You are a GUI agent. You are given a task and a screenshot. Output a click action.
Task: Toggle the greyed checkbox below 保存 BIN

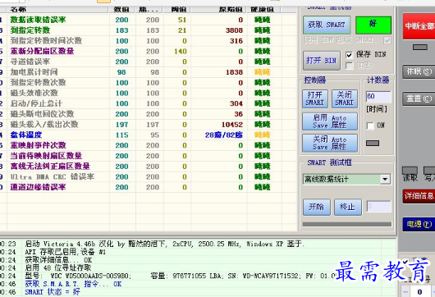350,66
